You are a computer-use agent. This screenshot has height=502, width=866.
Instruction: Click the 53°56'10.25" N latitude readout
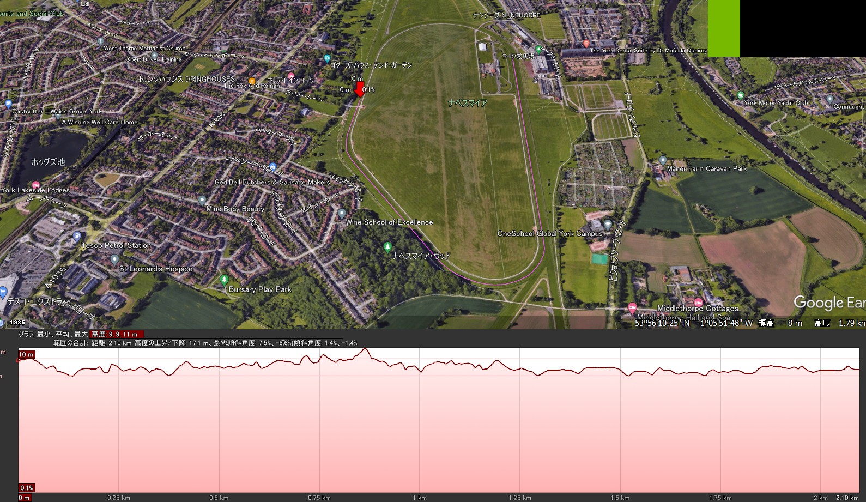click(x=662, y=323)
